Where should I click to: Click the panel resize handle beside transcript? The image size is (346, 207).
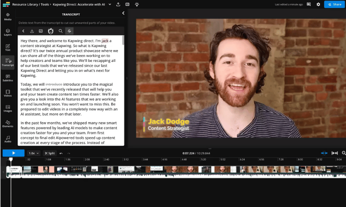click(x=127, y=78)
